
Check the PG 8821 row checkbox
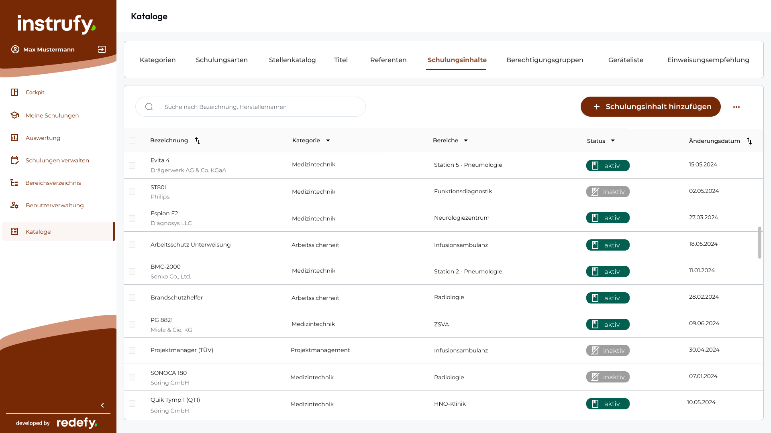tap(132, 324)
